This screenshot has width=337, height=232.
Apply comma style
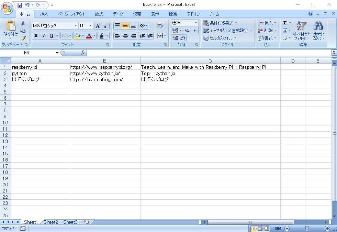[194, 31]
